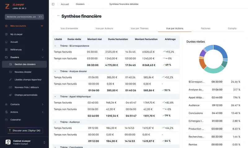248x148 pixels.
Task: Click the Montant facturation column header
Action: click(146, 39)
